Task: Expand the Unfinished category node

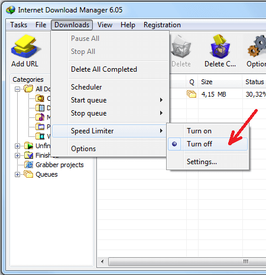Action: [17, 146]
